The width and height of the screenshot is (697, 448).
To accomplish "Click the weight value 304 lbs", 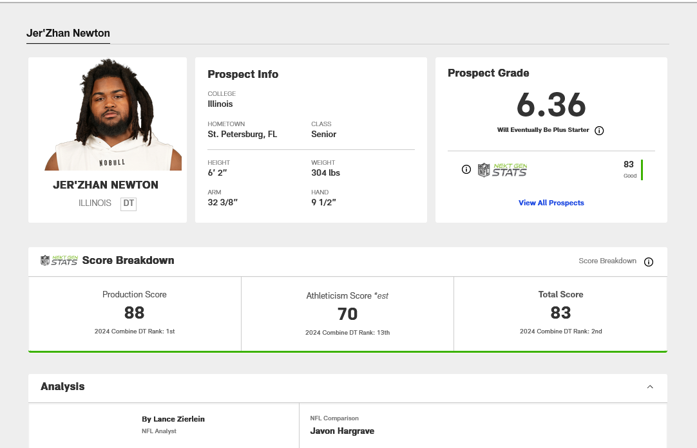I will (325, 173).
